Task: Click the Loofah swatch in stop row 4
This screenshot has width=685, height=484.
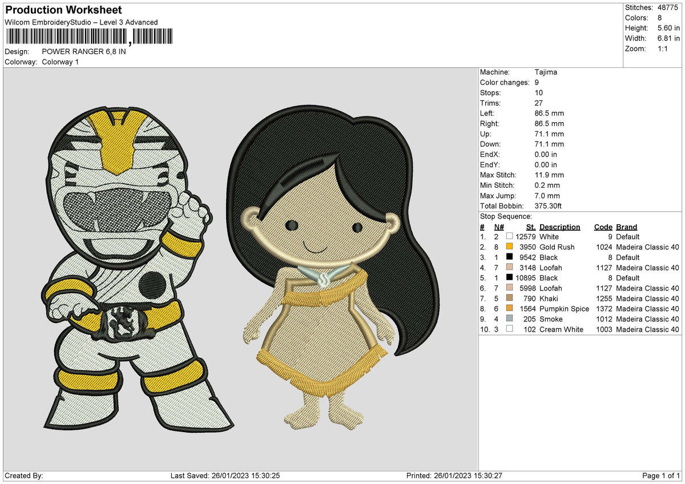Action: coord(509,267)
